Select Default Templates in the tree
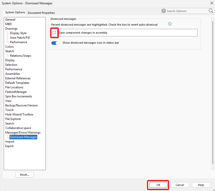 pyautogui.click(x=17, y=83)
